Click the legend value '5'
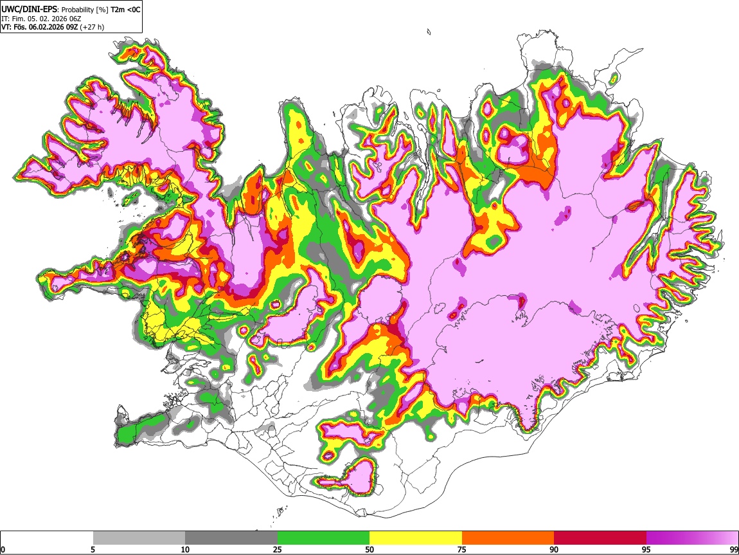This screenshot has height=555, width=739. click(x=93, y=549)
